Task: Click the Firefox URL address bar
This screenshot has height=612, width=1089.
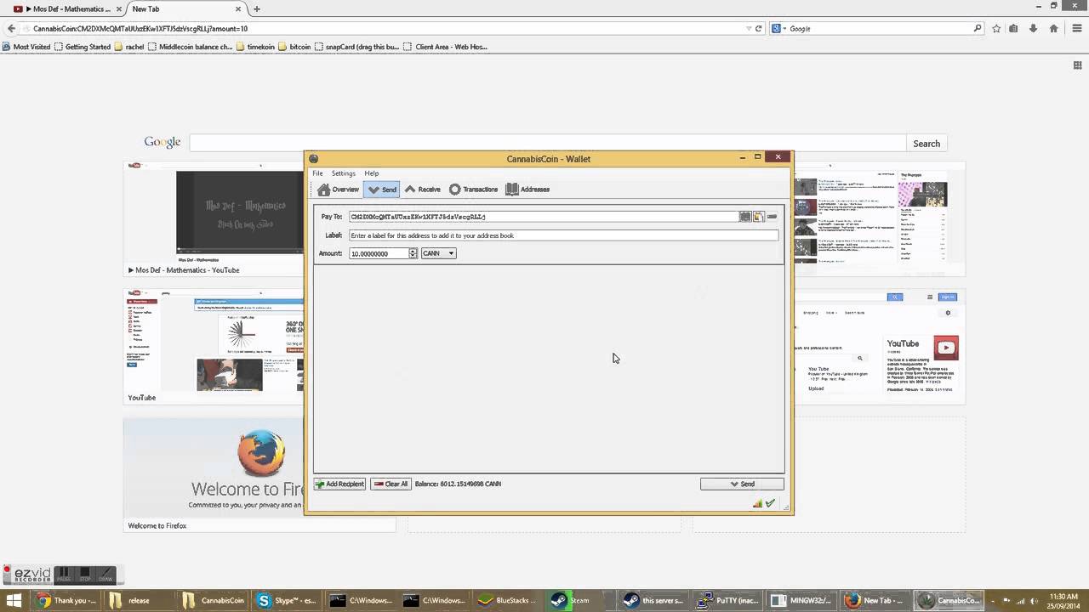Action: coord(383,28)
